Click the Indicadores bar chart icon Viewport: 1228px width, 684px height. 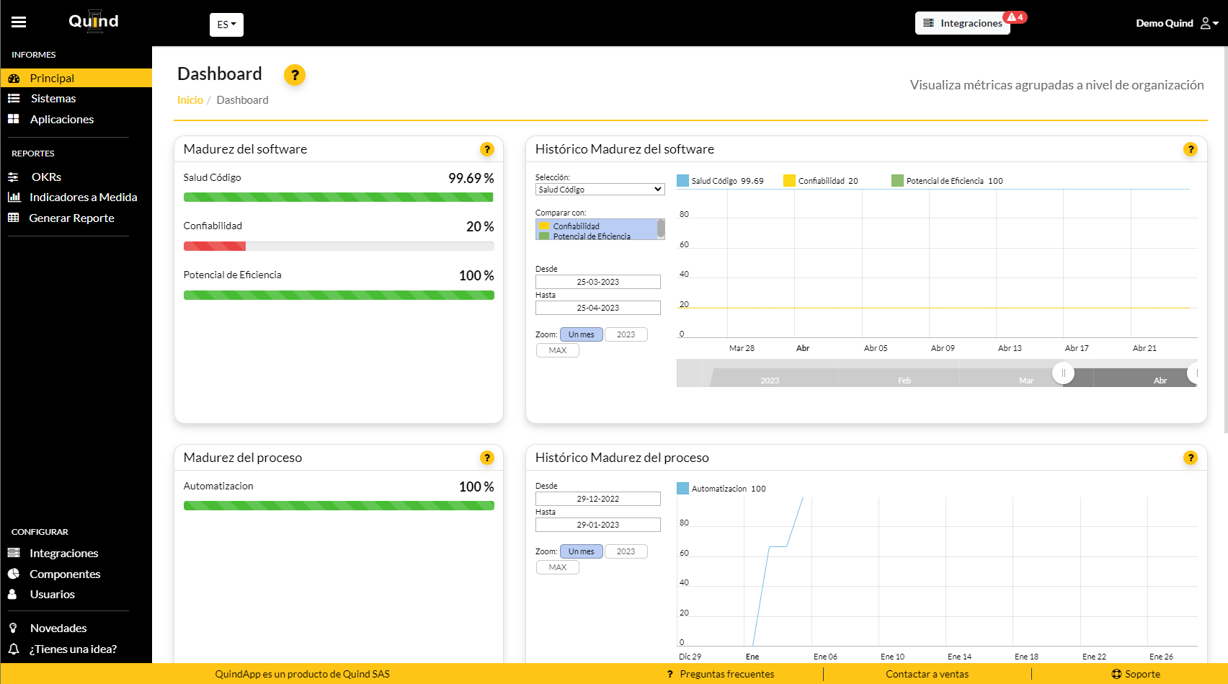(14, 197)
